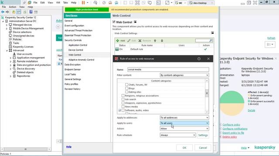Move rule up with green up arrow
The image size is (279, 156).
pyautogui.click(x=155, y=41)
